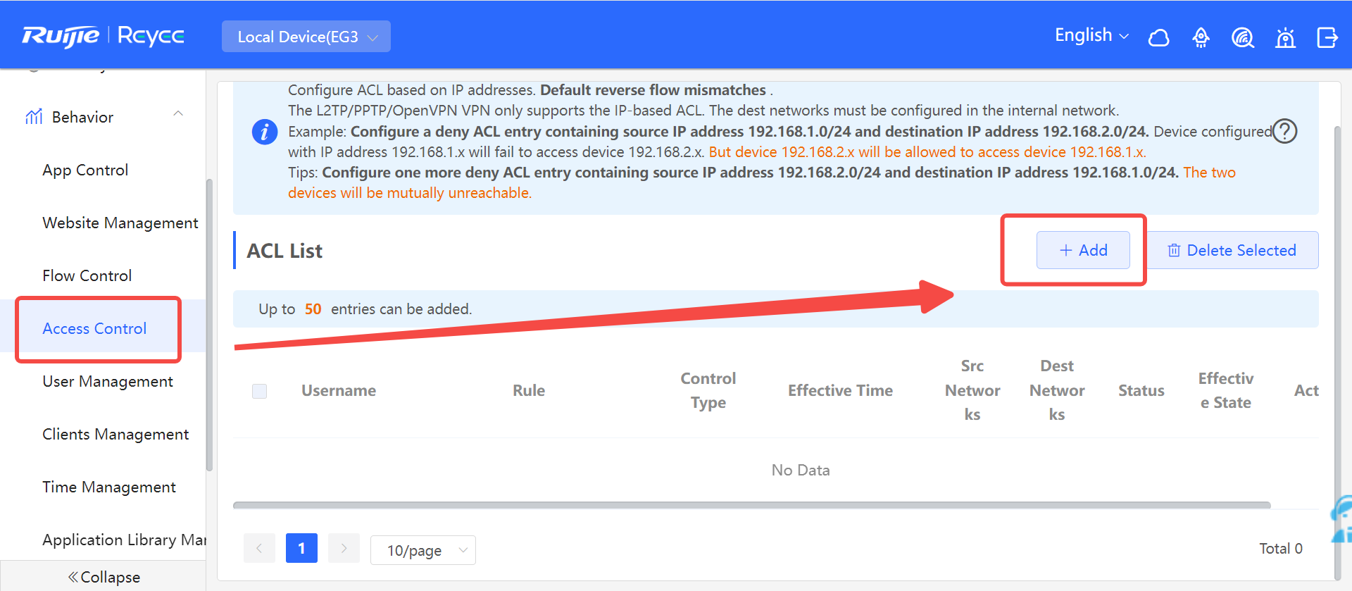Open the 10/page page size dropdown
This screenshot has width=1352, height=591.
point(423,550)
